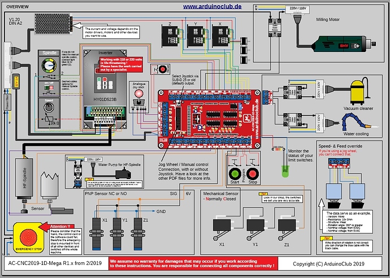Click 'Water Pump for HF-Spindle' text
Image resolution: width=390 pixels, height=278 pixels.
119,164
